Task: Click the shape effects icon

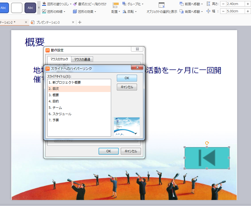Action: pos(75,11)
